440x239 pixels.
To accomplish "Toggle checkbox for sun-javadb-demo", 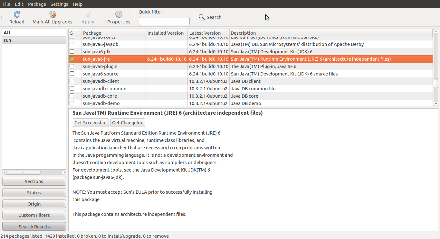I will tap(72, 103).
